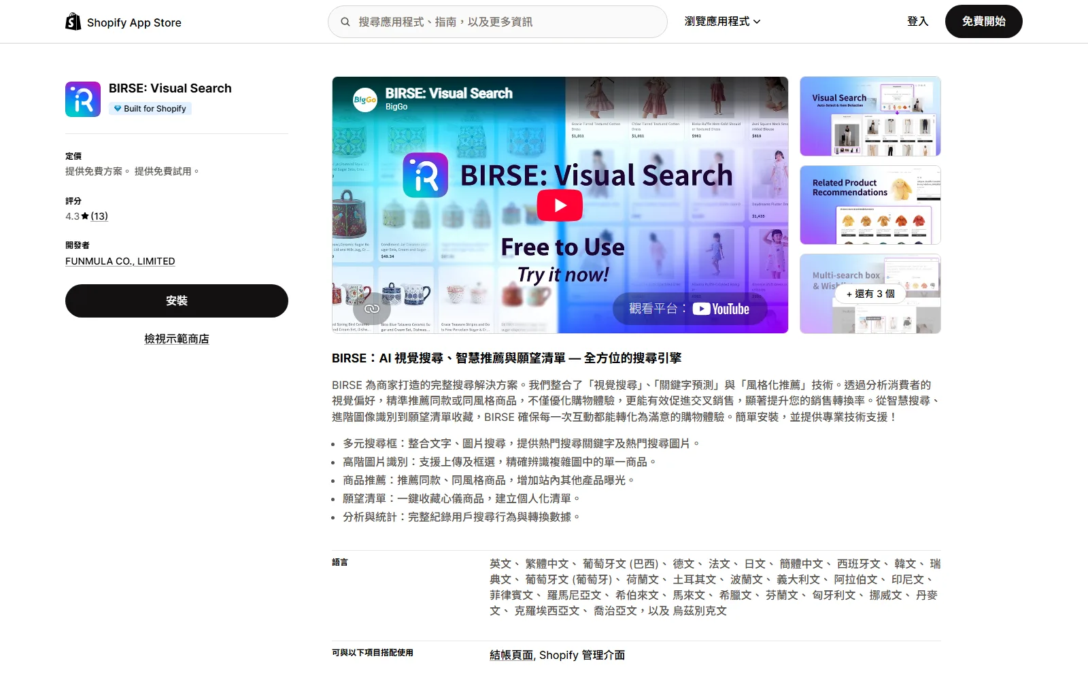Click the search magnifier icon
Screen dimensions: 1088x680
point(345,22)
